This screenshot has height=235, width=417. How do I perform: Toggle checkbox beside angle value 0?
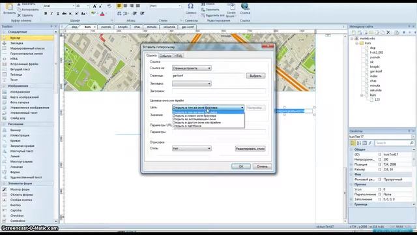pyautogui.click(x=380, y=189)
